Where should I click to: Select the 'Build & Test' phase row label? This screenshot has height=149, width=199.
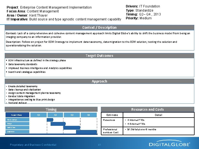(17, 127)
